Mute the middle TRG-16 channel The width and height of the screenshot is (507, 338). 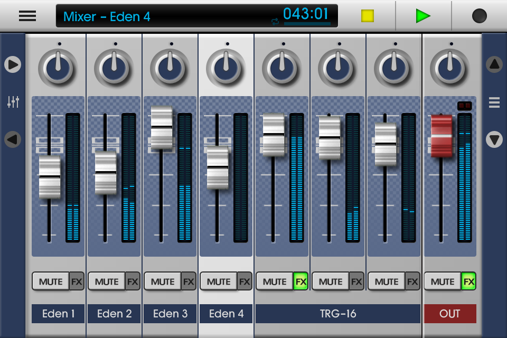[330, 281]
